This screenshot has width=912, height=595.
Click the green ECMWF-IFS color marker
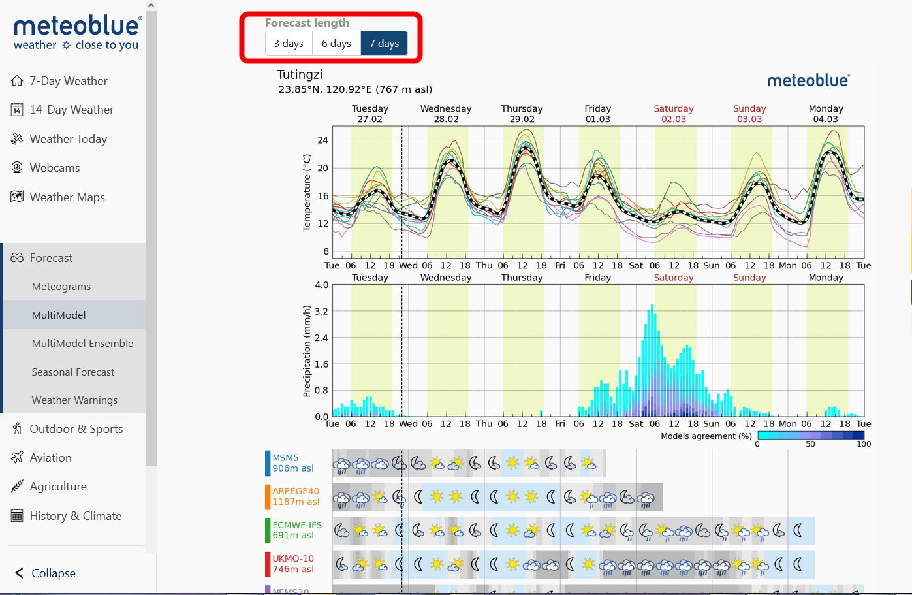[x=268, y=530]
